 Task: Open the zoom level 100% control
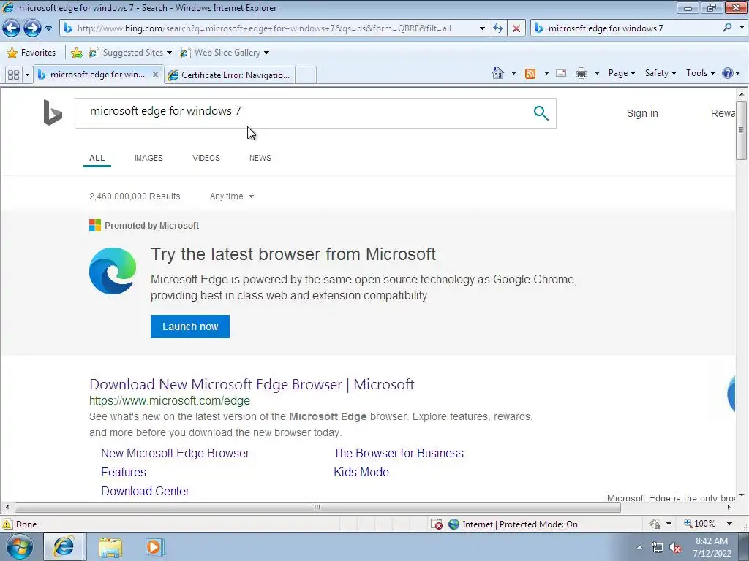click(700, 524)
